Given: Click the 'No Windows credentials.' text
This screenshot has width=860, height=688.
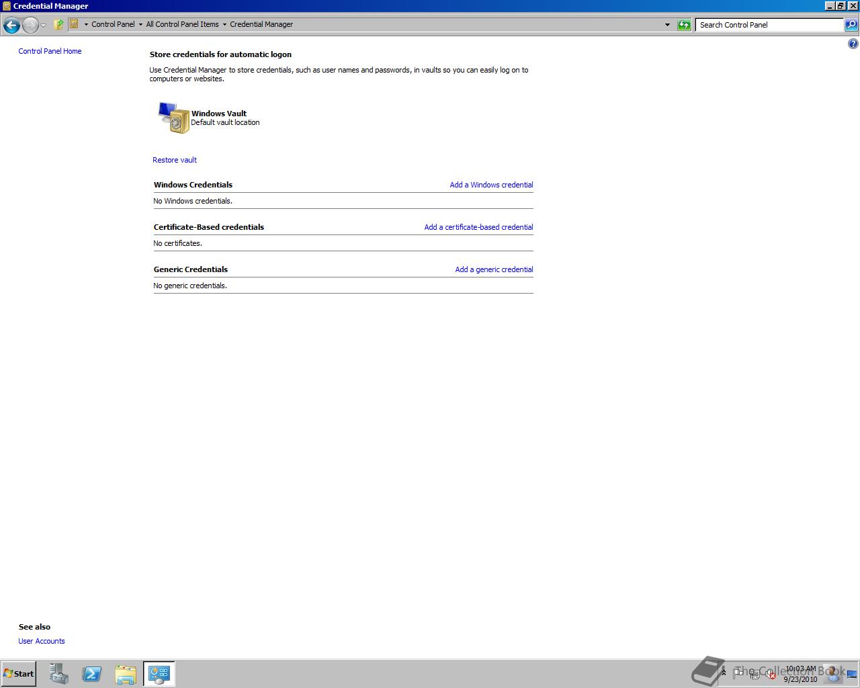Looking at the screenshot, I should point(193,201).
